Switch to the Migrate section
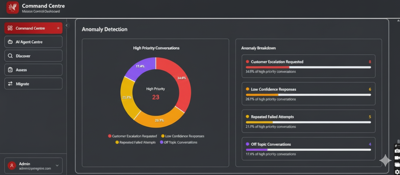Viewport: 400px width, 175px height. point(33,84)
